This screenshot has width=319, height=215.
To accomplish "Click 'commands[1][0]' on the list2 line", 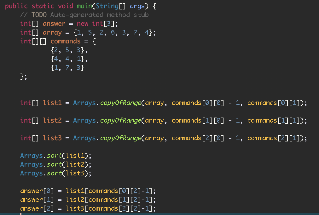I will point(198,121).
